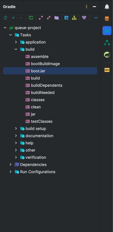Click the Collapse All arrows icon

pos(49,18)
